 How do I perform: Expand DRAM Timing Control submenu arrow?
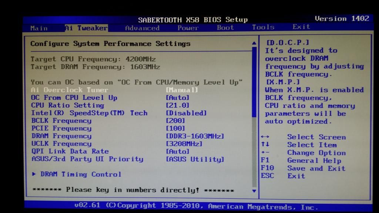click(34, 174)
